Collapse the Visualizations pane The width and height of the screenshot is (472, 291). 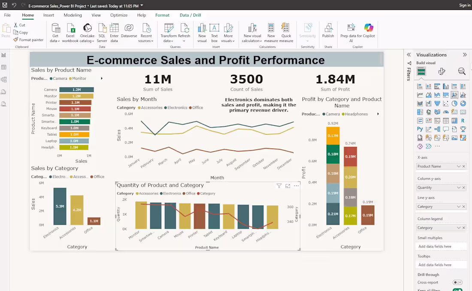point(465,55)
